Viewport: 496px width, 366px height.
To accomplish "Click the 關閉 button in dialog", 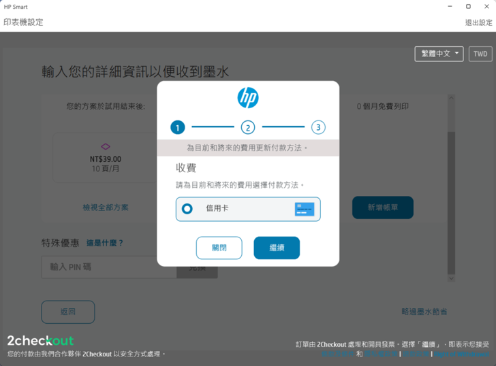I will click(219, 248).
